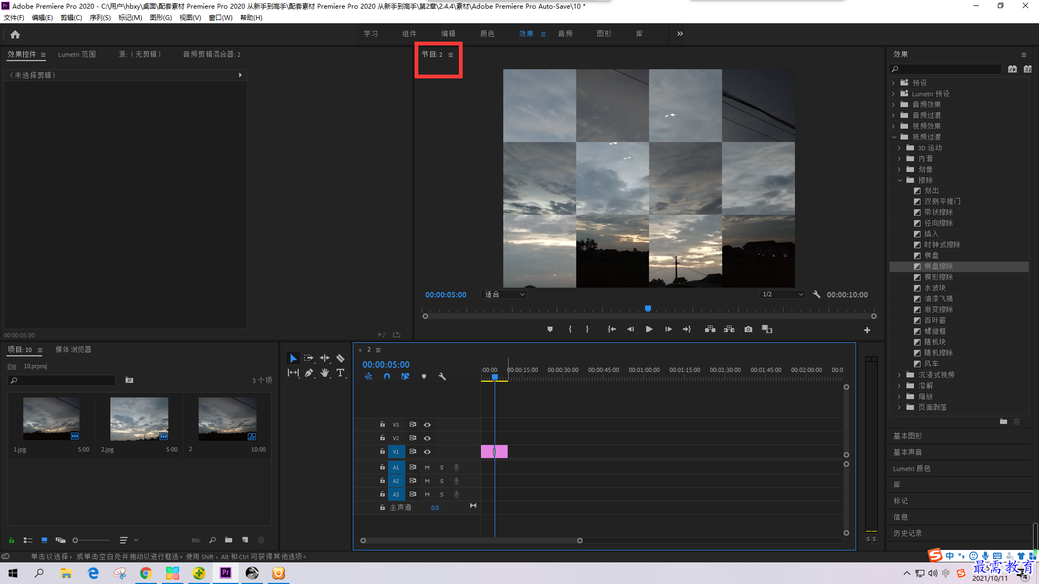
Task: Click the Export Frame camera icon
Action: coord(748,329)
